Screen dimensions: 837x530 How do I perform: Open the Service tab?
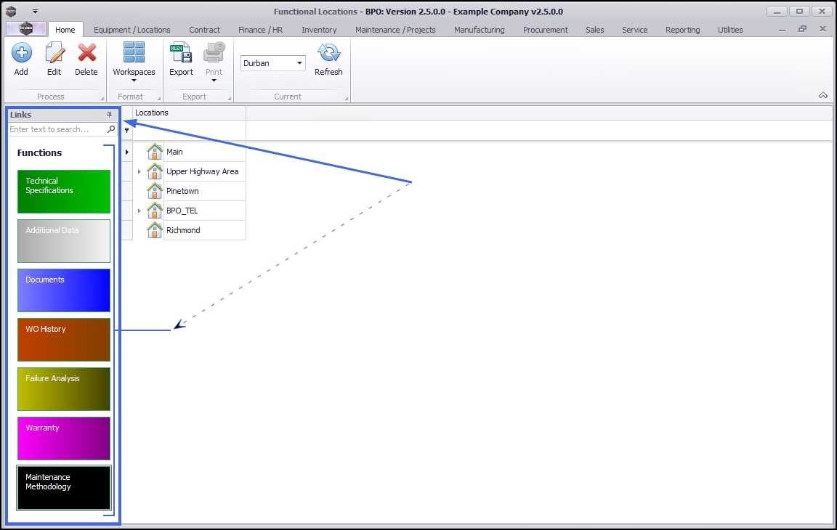[x=635, y=30]
